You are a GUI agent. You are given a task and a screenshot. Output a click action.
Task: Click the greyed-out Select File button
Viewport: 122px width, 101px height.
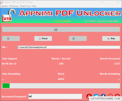(x=61, y=29)
